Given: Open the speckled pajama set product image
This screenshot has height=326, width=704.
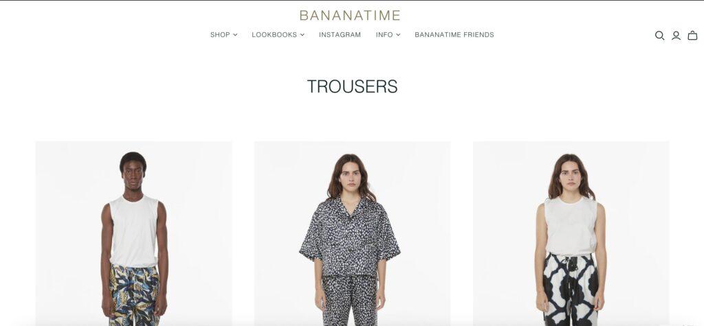Looking at the screenshot, I should coord(353,233).
